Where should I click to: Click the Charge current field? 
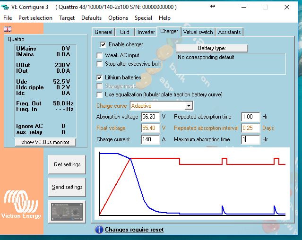coord(150,139)
